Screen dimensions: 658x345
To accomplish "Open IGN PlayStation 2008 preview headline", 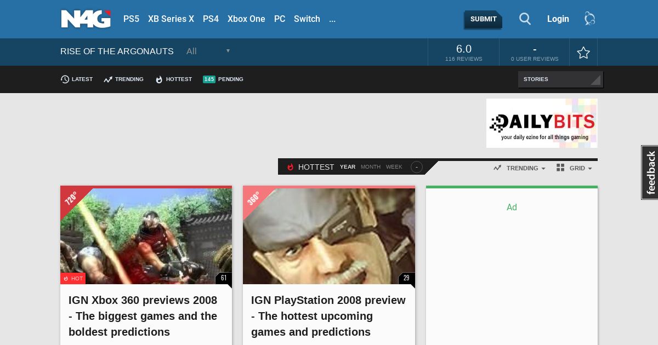I will point(328,316).
